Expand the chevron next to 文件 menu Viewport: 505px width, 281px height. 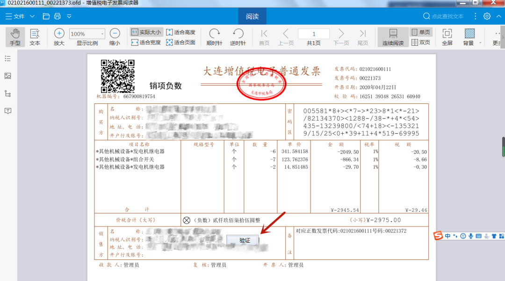32,16
